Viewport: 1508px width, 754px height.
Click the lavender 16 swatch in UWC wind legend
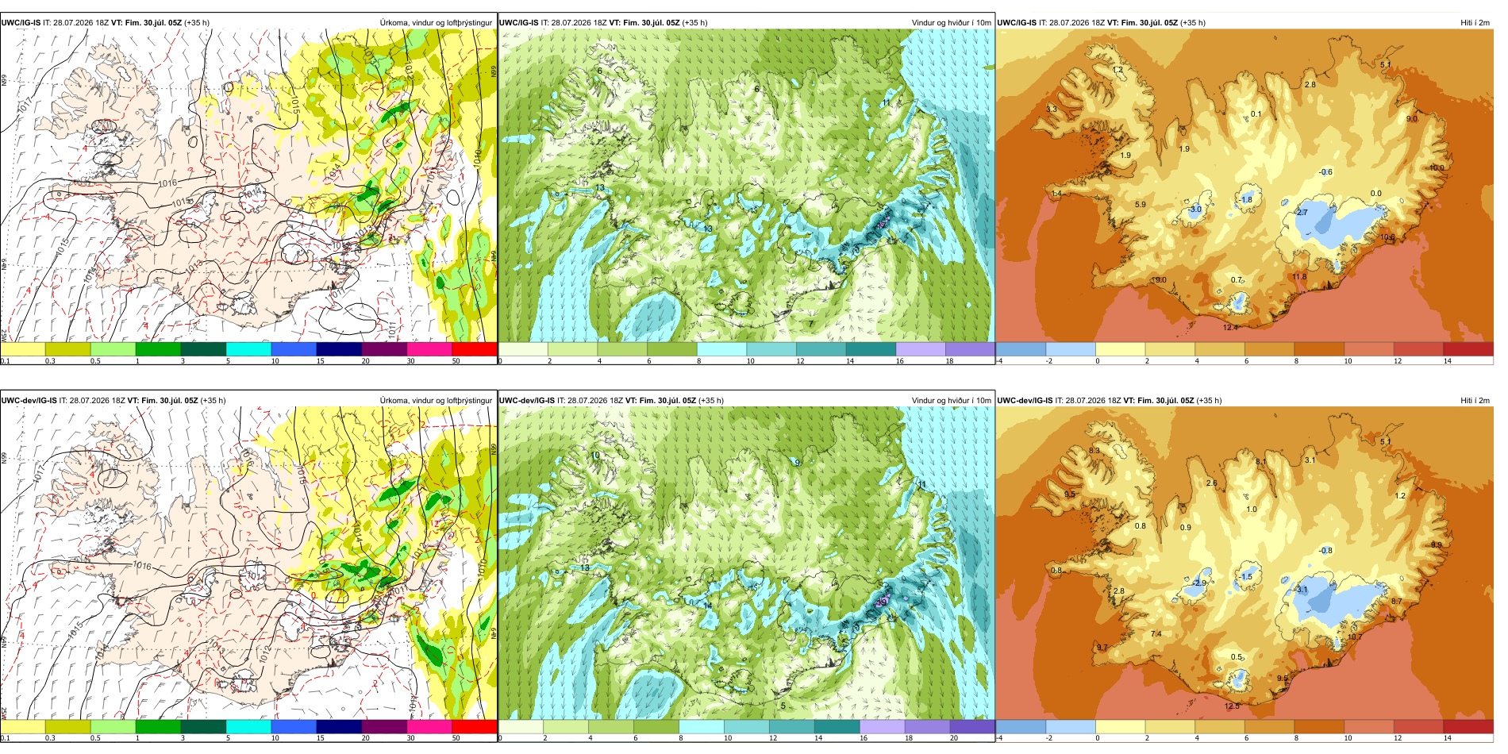pyautogui.click(x=920, y=348)
